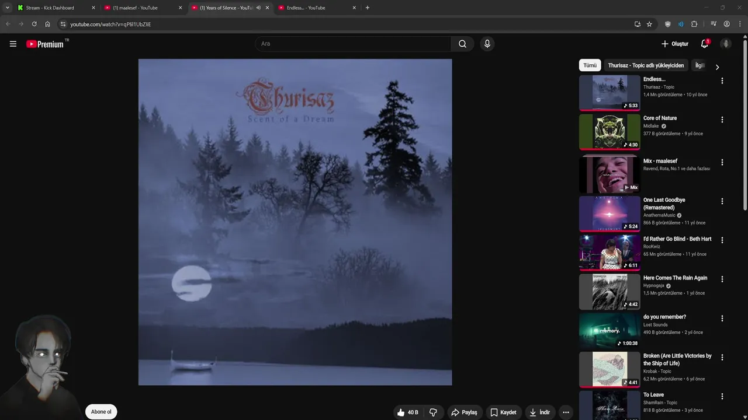Image resolution: width=748 pixels, height=420 pixels.
Task: Select the Tümü filter chip
Action: pyautogui.click(x=590, y=65)
